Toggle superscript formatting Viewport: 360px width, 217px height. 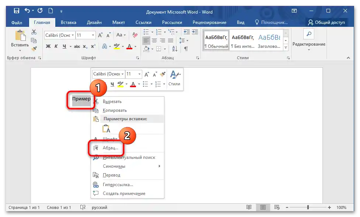pyautogui.click(x=93, y=46)
